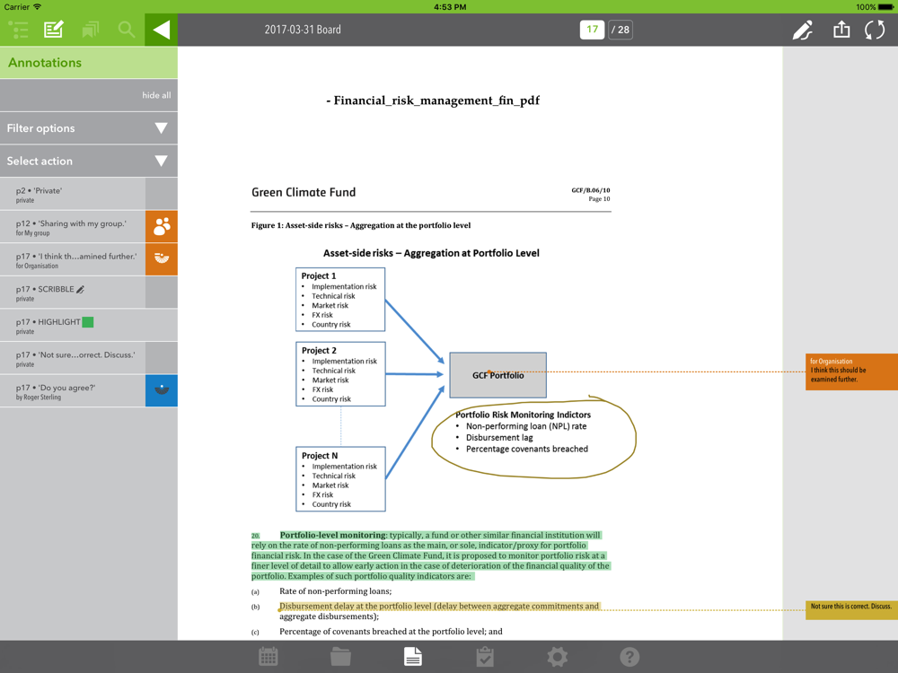The height and width of the screenshot is (673, 898).
Task: Open the search magnifier icon
Action: click(126, 30)
